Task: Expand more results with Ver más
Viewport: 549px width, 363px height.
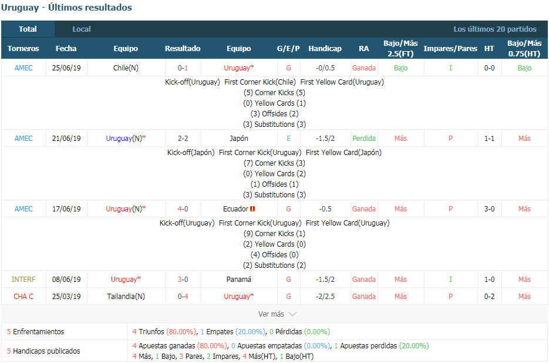Action: pos(277,314)
